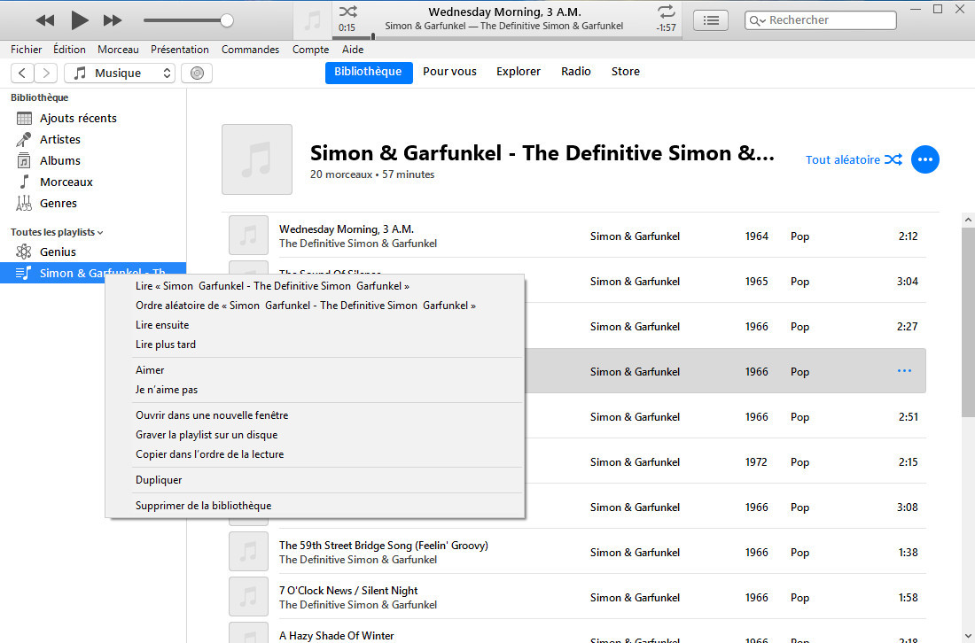This screenshot has width=975, height=643.
Task: Switch to the Radio tab
Action: [x=576, y=72]
